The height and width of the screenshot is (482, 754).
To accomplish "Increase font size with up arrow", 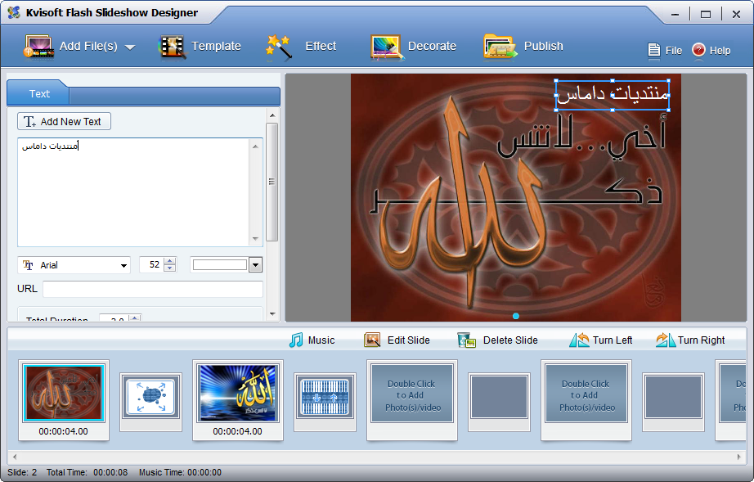I will coord(170,261).
